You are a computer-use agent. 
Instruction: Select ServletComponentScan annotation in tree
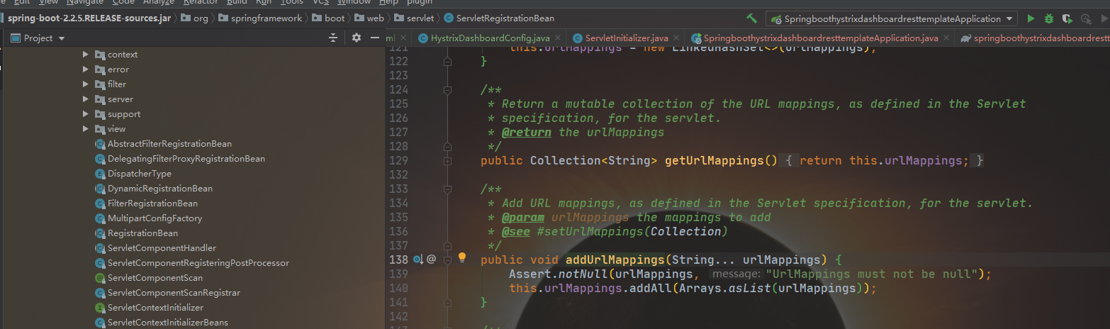[x=155, y=278]
